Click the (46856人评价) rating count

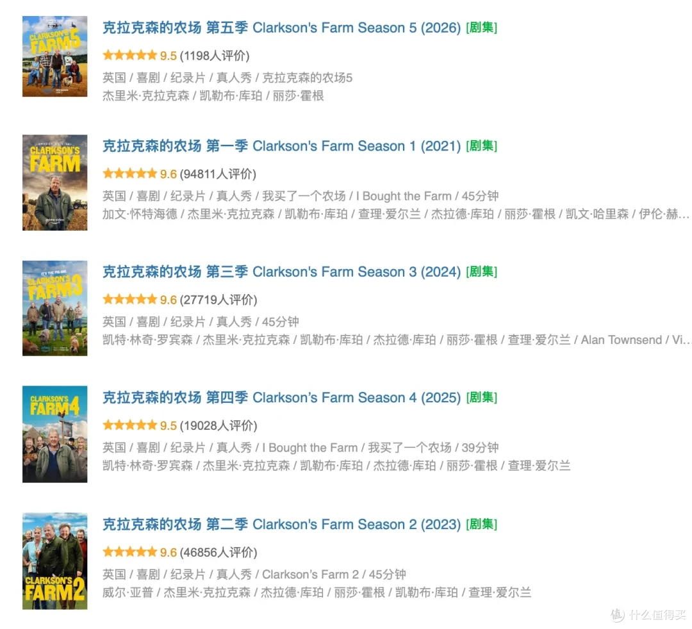pyautogui.click(x=218, y=553)
